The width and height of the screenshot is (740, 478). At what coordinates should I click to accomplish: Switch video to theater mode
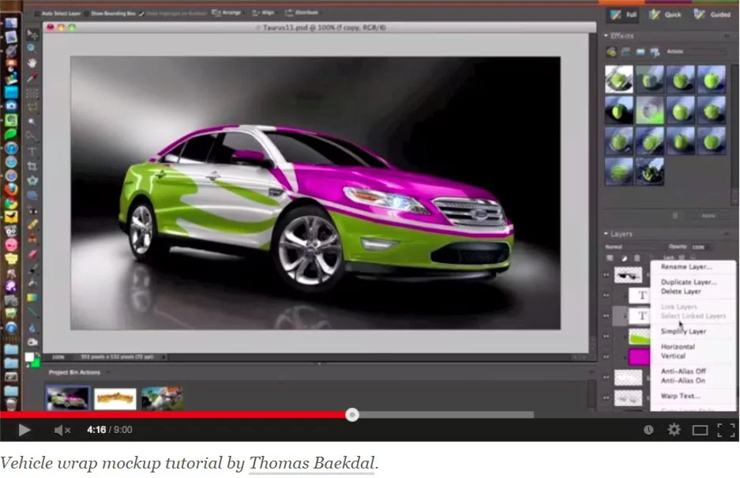pos(700,430)
